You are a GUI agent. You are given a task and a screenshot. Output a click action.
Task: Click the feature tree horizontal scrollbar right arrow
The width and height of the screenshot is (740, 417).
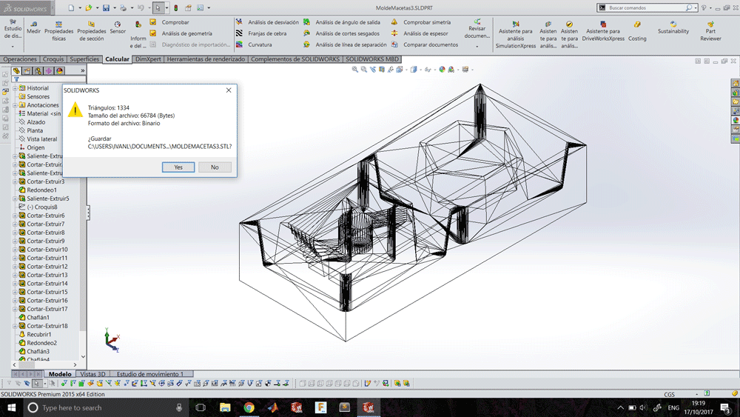pos(75,365)
